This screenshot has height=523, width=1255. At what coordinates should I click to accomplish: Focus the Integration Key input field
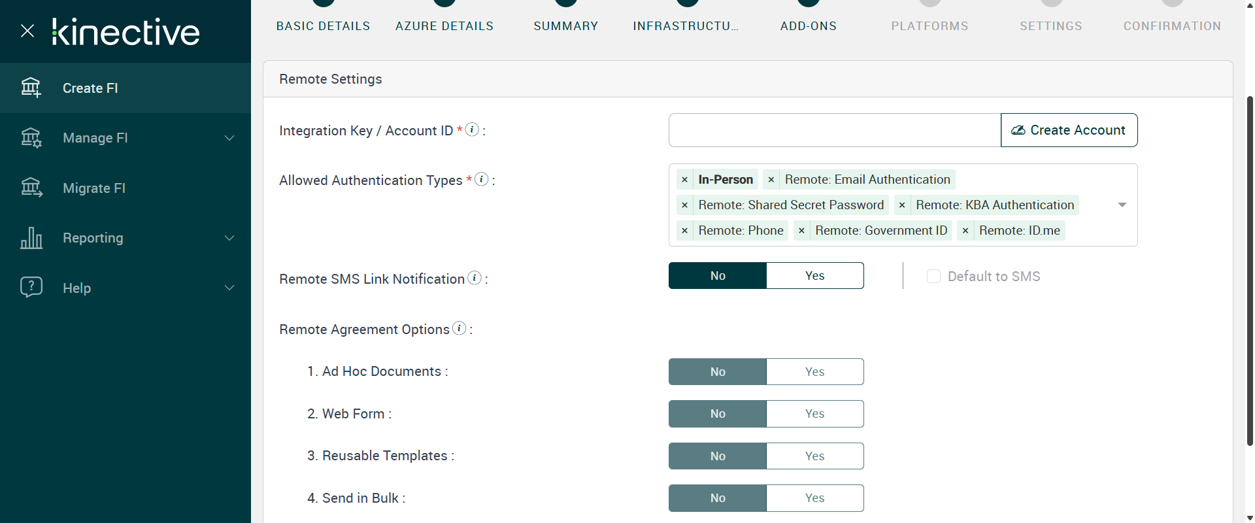pos(834,130)
